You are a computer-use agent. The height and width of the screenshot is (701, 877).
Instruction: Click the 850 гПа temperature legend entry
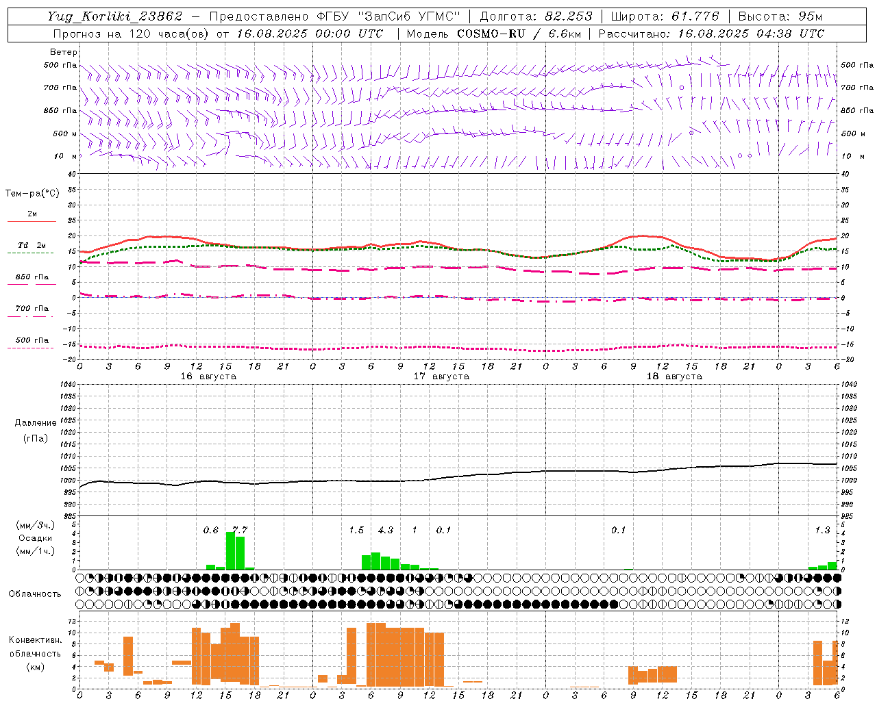32,277
